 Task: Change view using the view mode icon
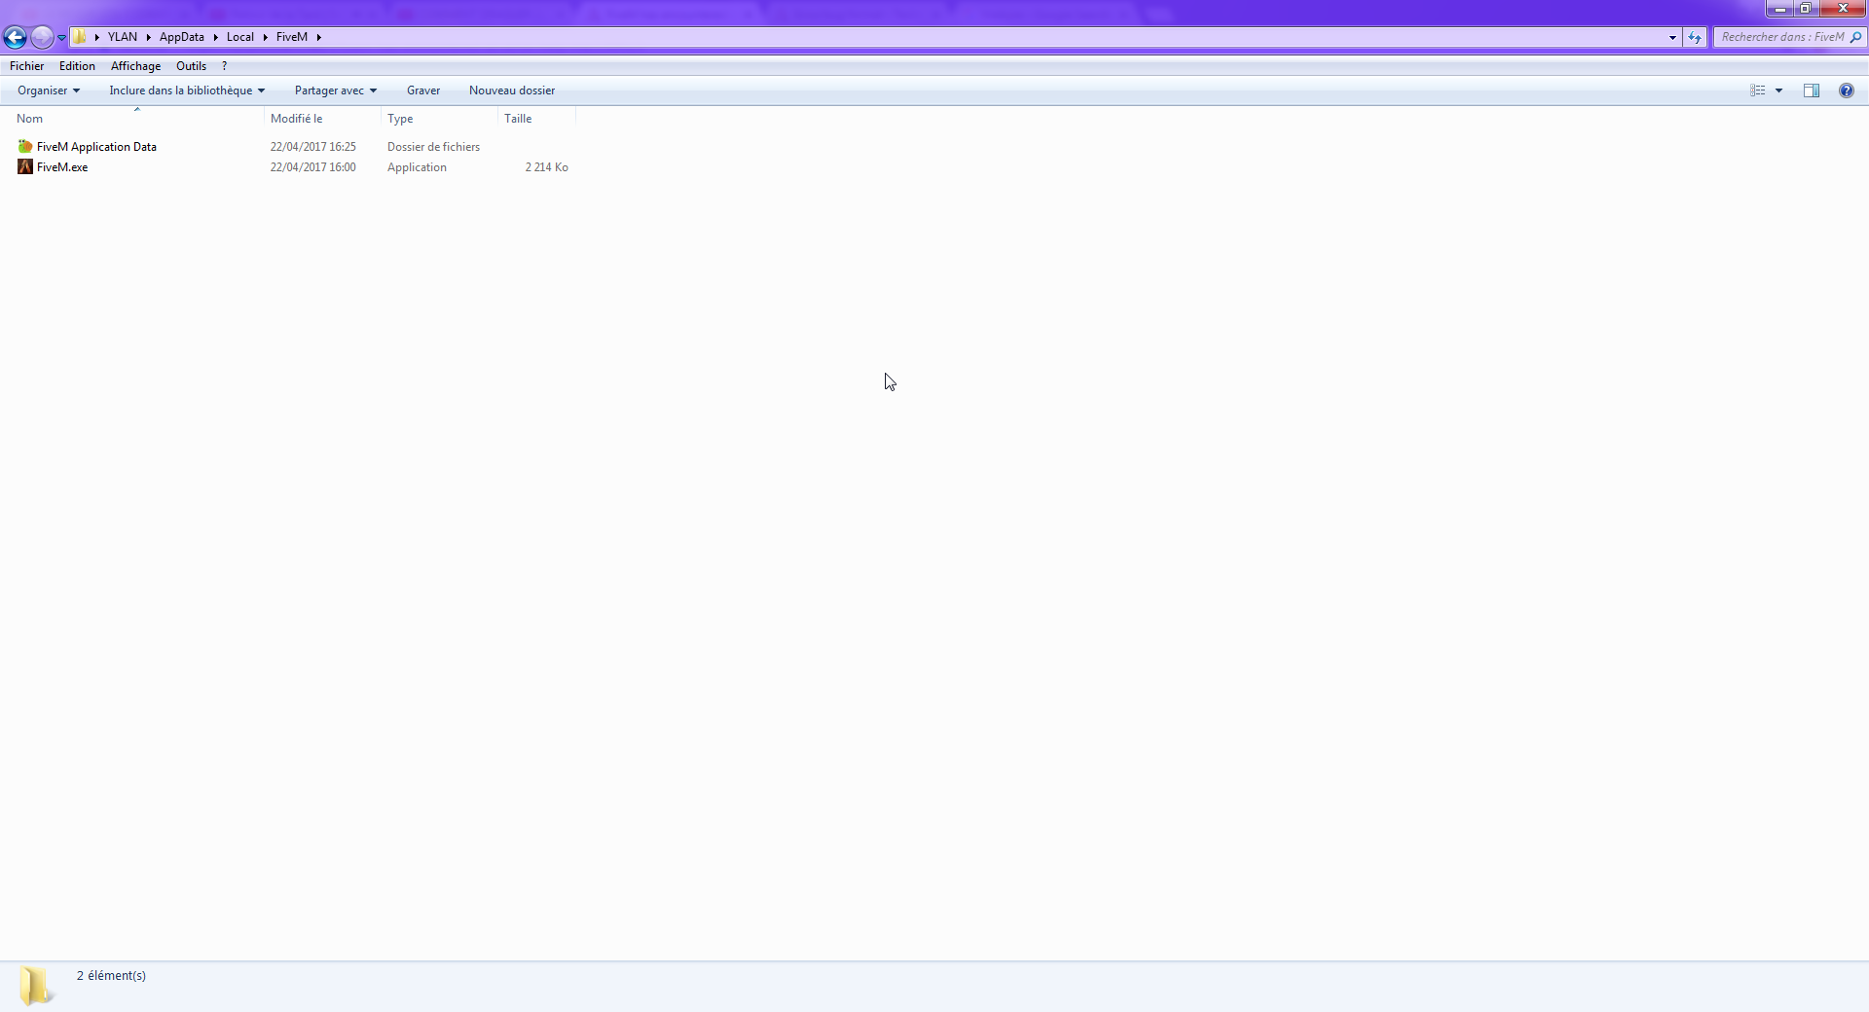coord(1758,90)
